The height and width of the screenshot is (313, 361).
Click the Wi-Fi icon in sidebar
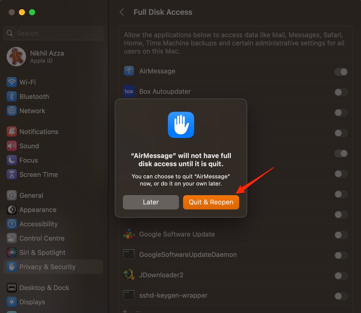tap(12, 82)
